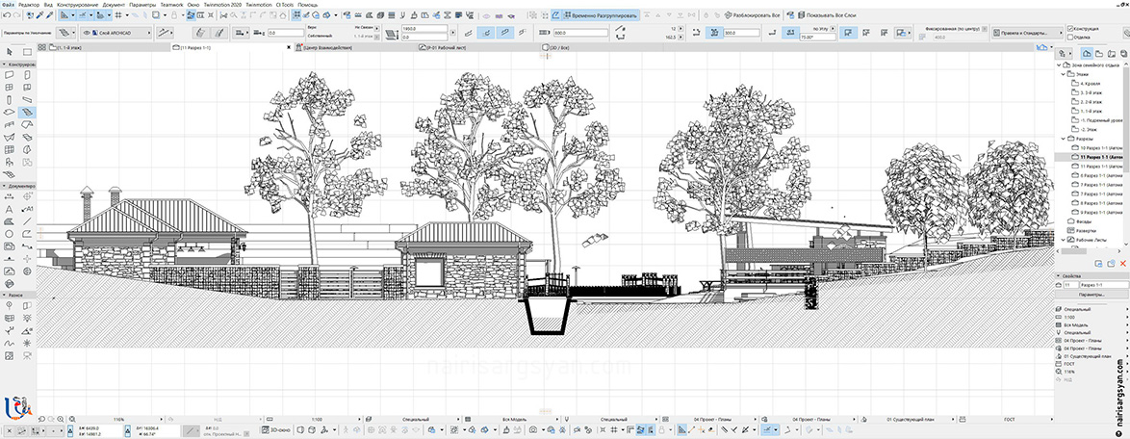The image size is (1130, 439).
Task: Collapse the Разрезы tree node
Action: coord(1063,138)
